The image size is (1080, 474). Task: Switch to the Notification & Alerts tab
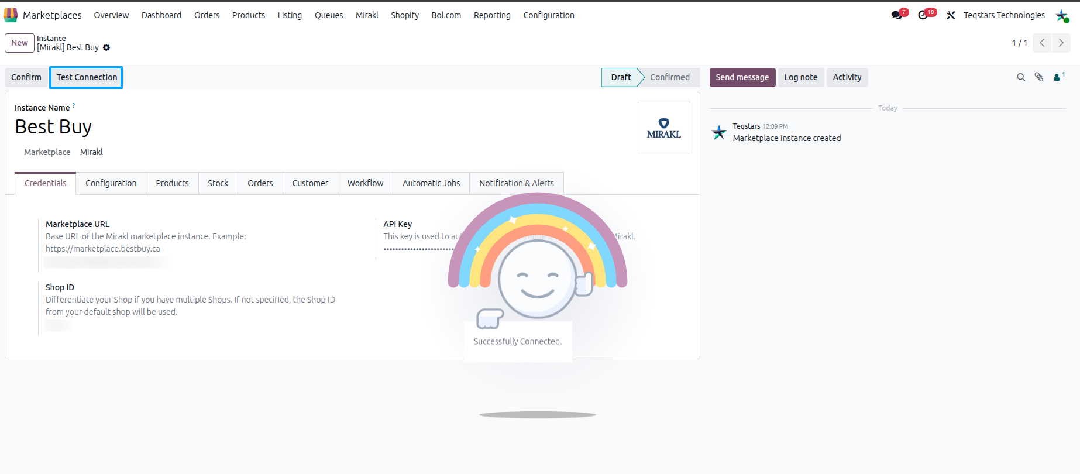(517, 183)
